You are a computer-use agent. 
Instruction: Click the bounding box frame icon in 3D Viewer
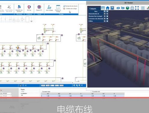[137, 8]
